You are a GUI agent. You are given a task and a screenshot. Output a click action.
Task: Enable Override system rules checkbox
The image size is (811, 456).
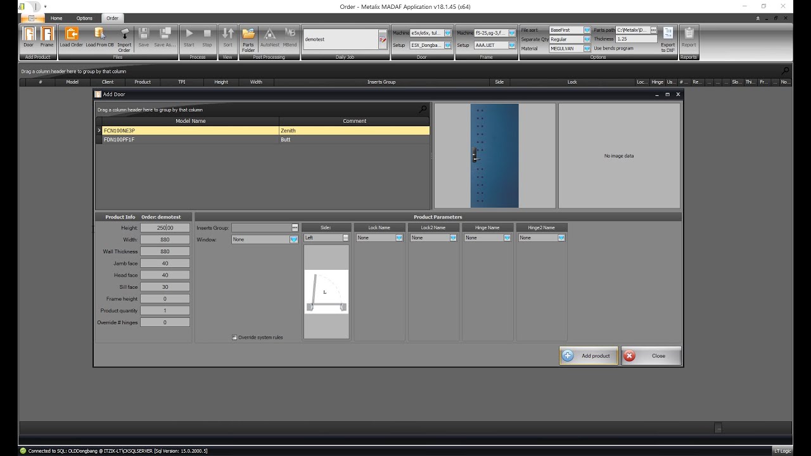pyautogui.click(x=235, y=338)
